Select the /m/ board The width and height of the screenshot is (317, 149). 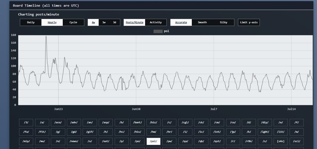pos(297,132)
